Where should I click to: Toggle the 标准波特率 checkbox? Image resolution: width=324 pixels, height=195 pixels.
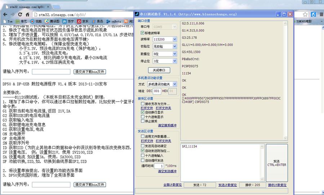click(x=143, y=33)
